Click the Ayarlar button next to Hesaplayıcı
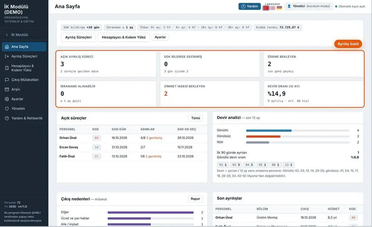This screenshot has width=372, height=227. click(160, 37)
